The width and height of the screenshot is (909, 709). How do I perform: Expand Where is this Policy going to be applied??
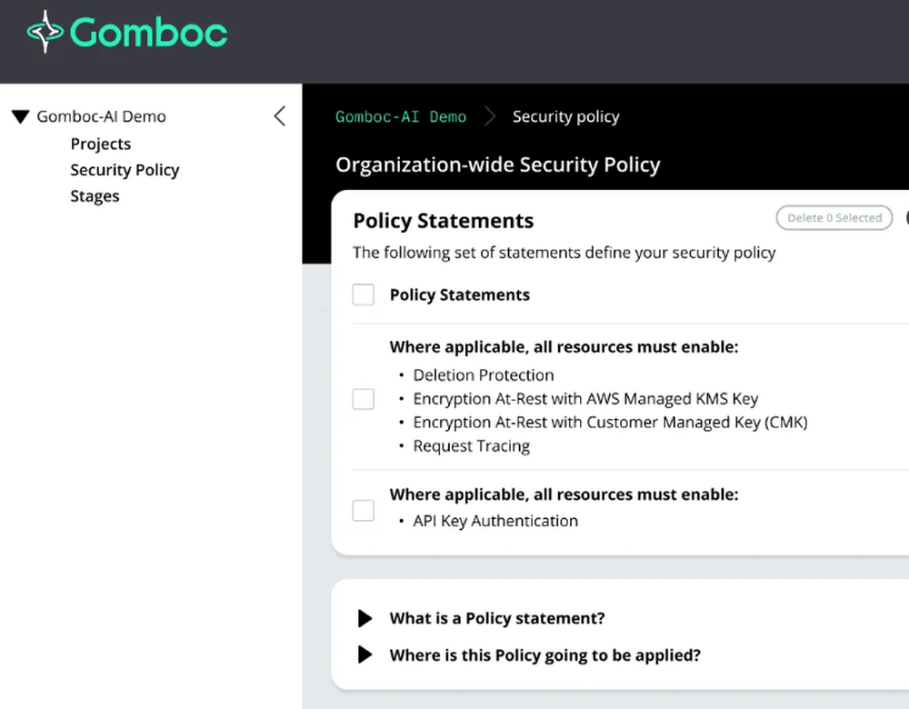point(365,655)
